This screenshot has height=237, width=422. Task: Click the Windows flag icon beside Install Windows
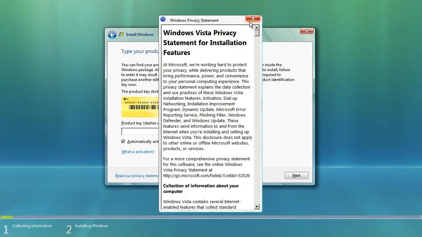pos(121,35)
